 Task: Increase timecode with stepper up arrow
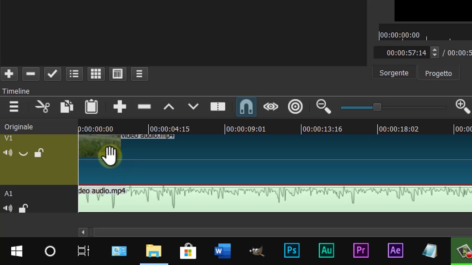point(434,50)
